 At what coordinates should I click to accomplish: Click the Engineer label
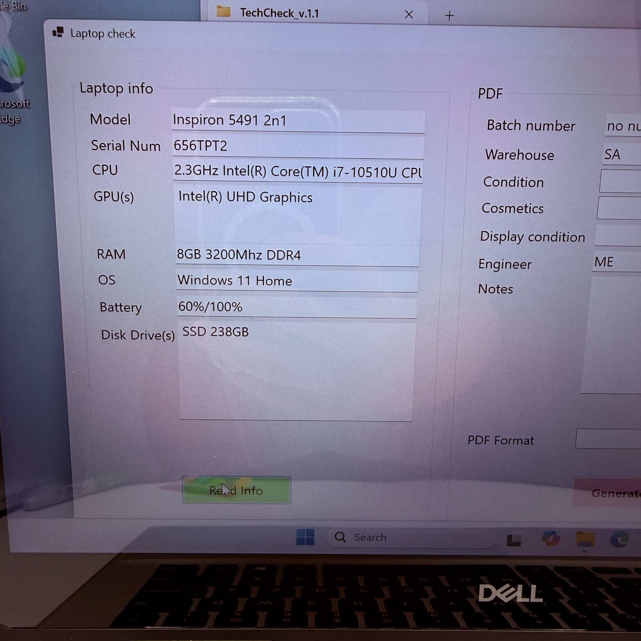click(505, 264)
